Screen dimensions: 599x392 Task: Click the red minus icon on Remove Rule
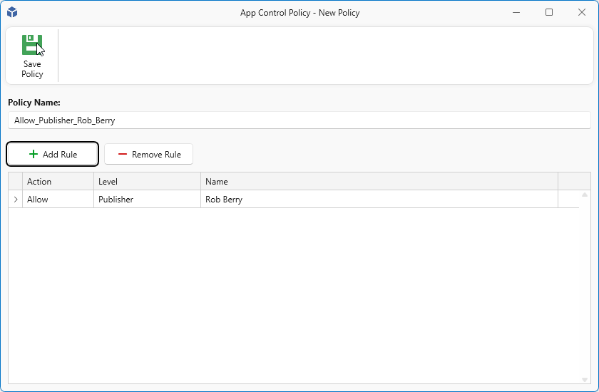pyautogui.click(x=123, y=155)
